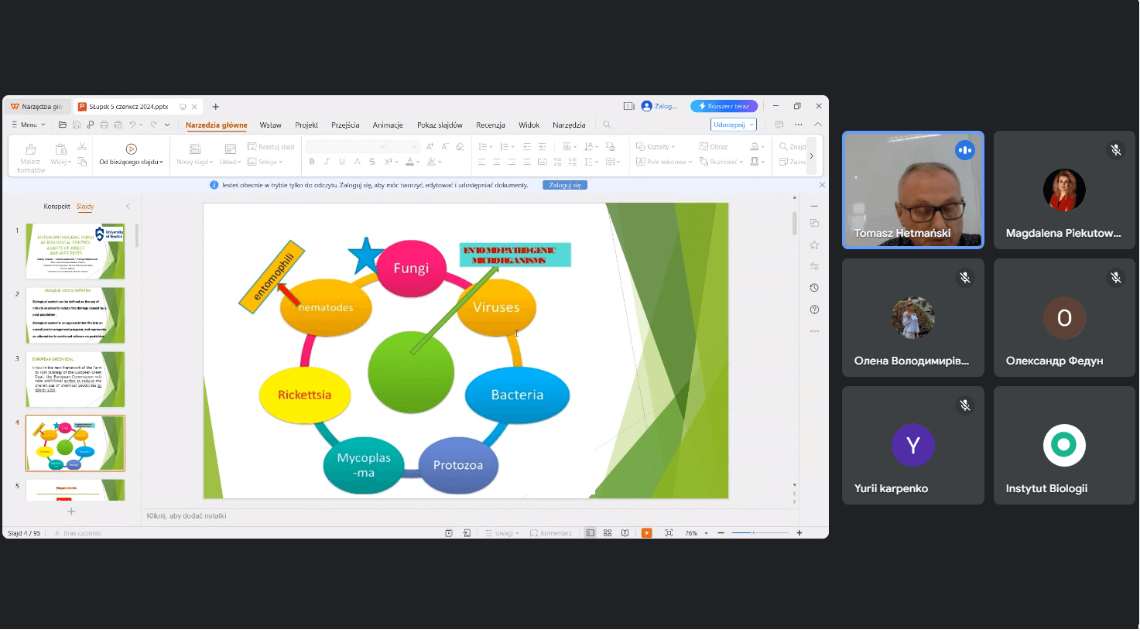
Task: Click the Copy icon under scissors
Action: click(82, 162)
